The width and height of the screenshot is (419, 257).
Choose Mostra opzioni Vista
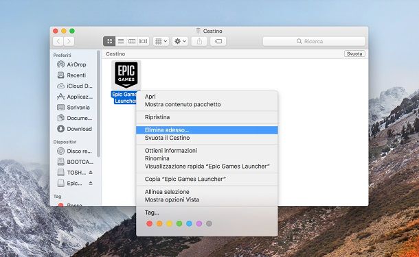click(207, 199)
